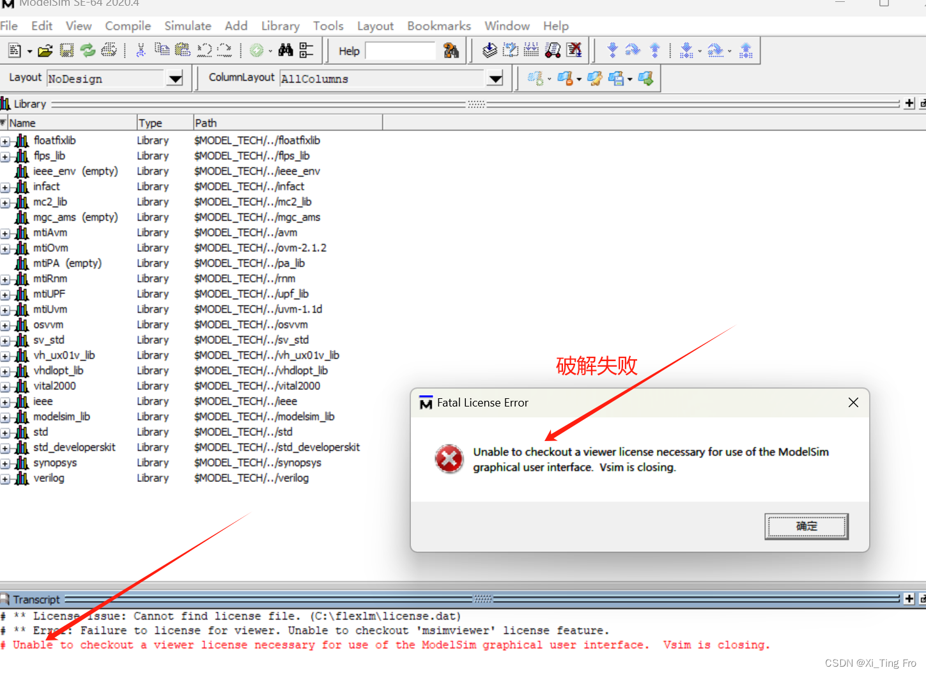This screenshot has width=926, height=675.
Task: Expand the mtiUvm library node
Action: point(5,311)
